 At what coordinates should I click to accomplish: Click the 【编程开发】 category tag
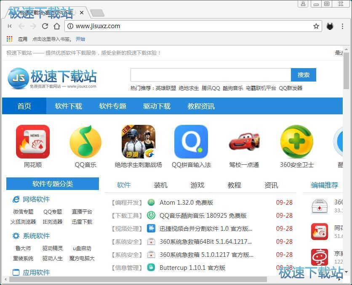127,203
